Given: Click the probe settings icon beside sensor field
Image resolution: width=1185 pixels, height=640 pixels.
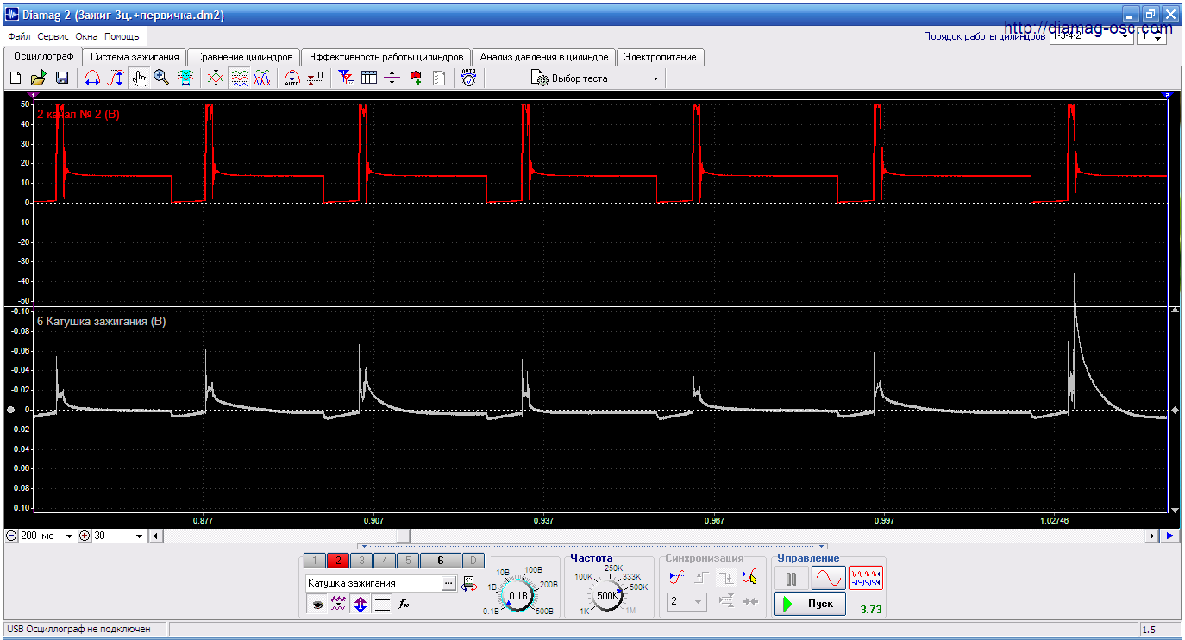Looking at the screenshot, I should tap(469, 584).
